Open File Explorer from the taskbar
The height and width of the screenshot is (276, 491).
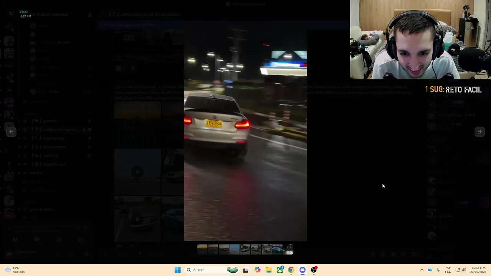269,270
